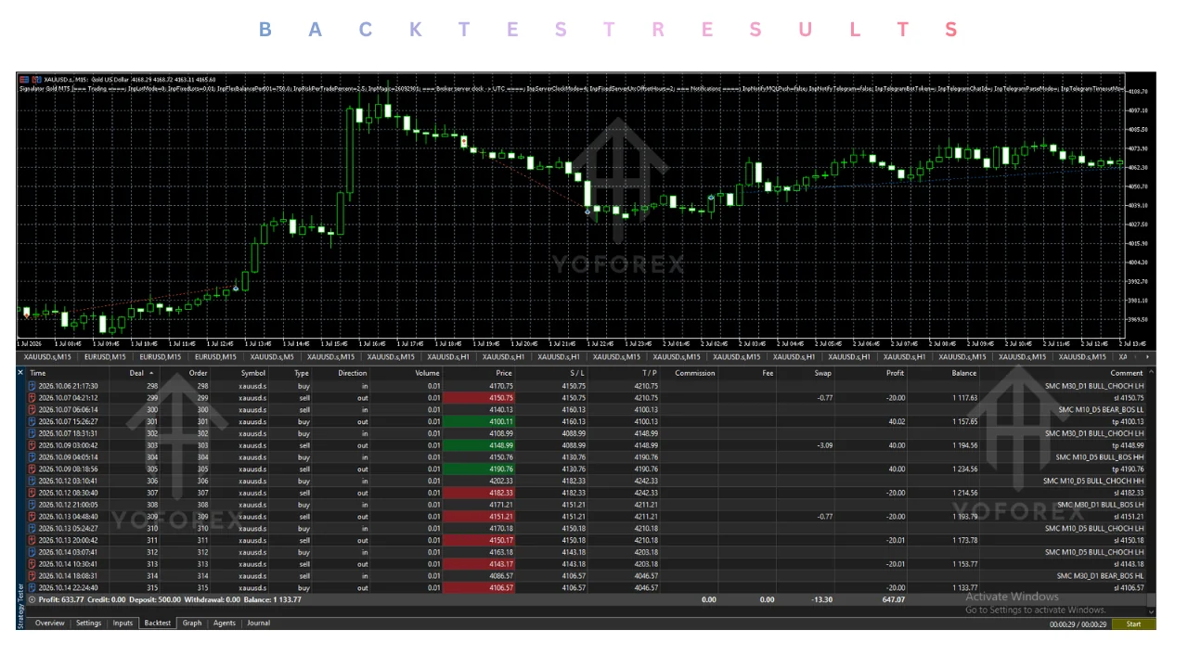The height and width of the screenshot is (668, 1188).
Task: Select the XAUUSD.s,M5 chart tab
Action: 272,357
